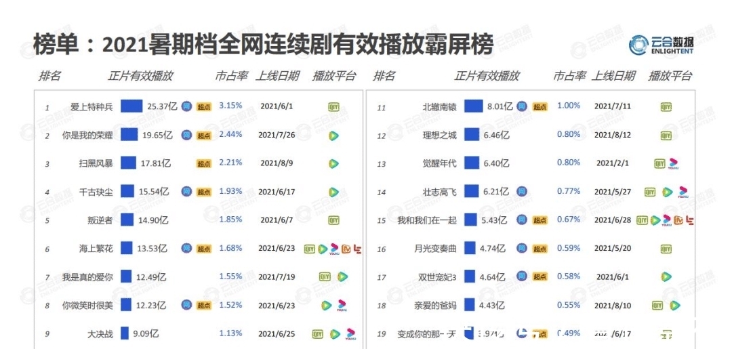
Task: Click right table 播放平台 header
Action: click(670, 76)
